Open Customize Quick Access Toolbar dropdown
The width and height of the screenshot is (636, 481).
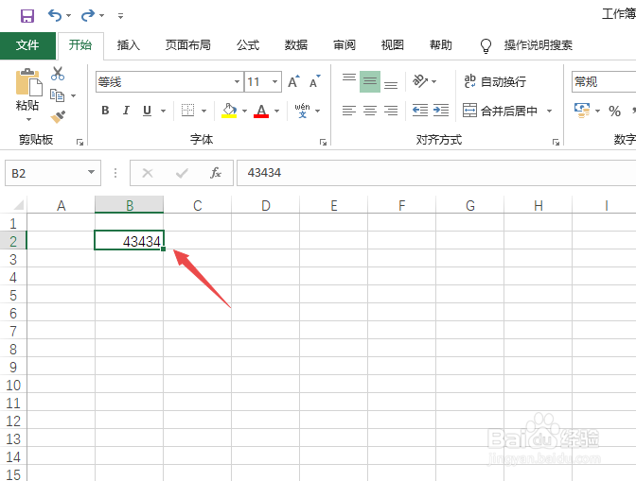tap(120, 16)
